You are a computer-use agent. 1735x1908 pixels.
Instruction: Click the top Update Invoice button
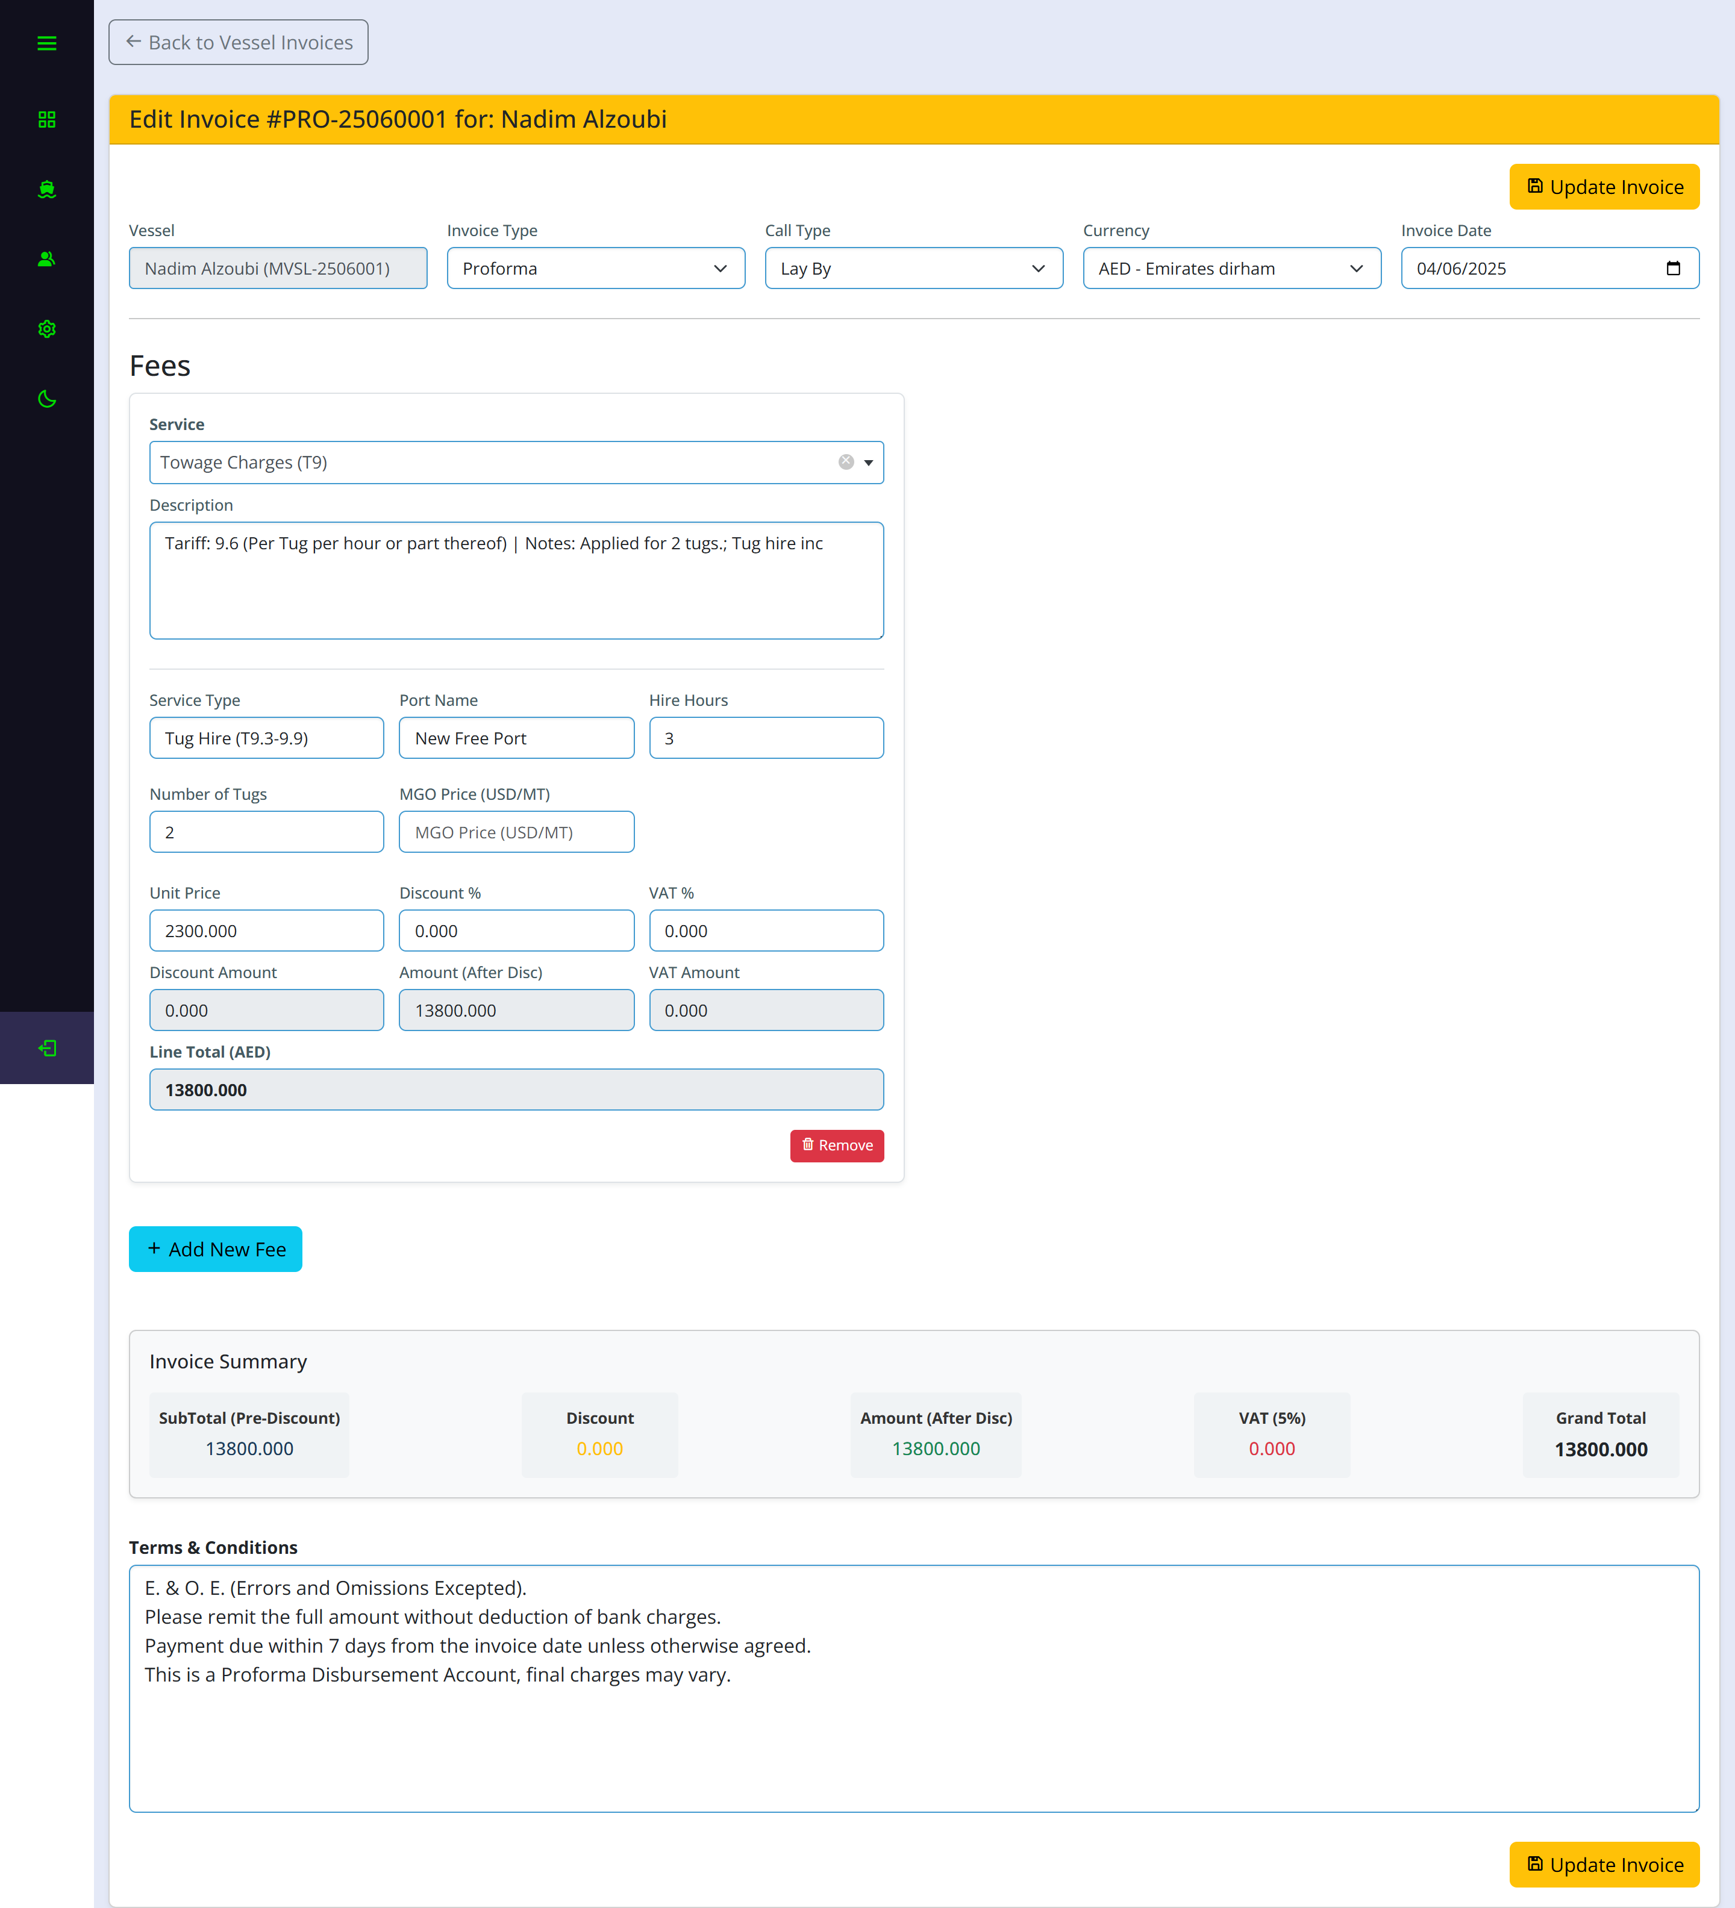tap(1604, 187)
